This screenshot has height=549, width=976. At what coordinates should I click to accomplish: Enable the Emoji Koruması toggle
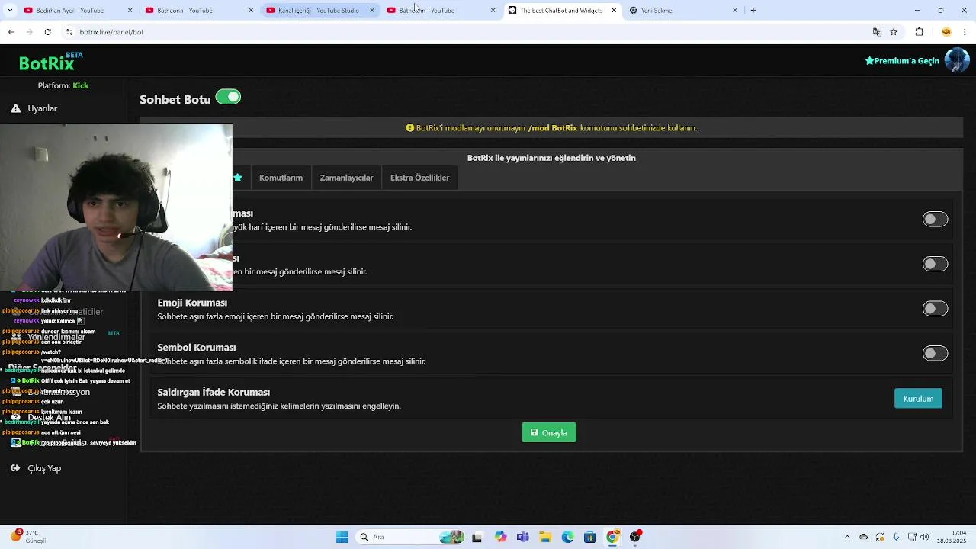pyautogui.click(x=935, y=308)
